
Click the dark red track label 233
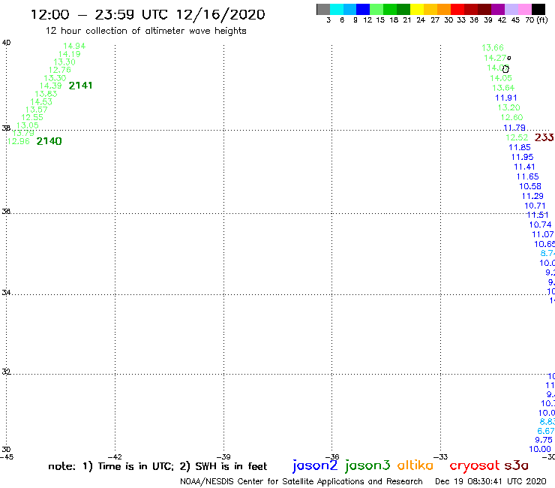click(544, 137)
